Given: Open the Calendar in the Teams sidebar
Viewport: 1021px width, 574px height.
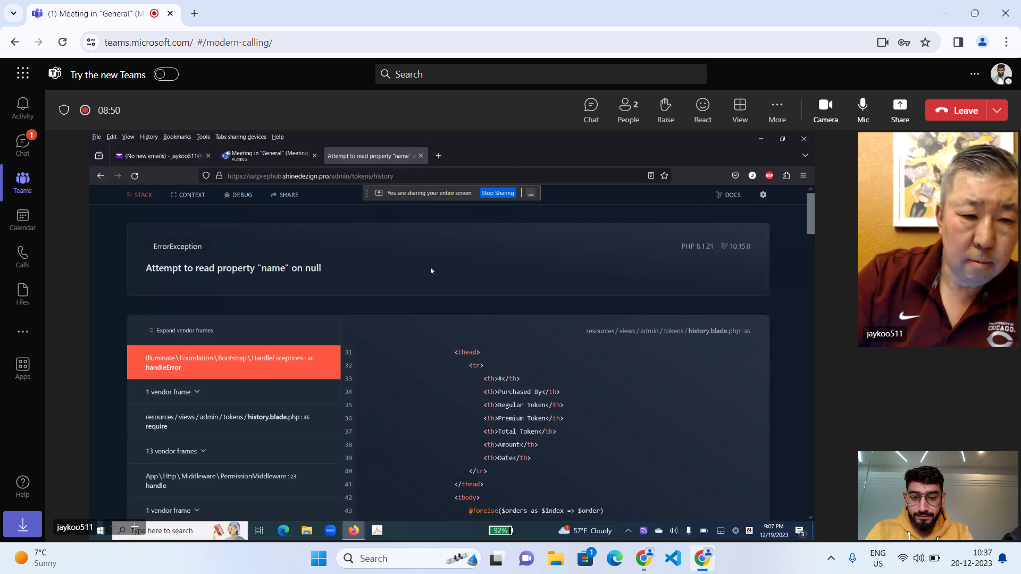Looking at the screenshot, I should point(22,220).
